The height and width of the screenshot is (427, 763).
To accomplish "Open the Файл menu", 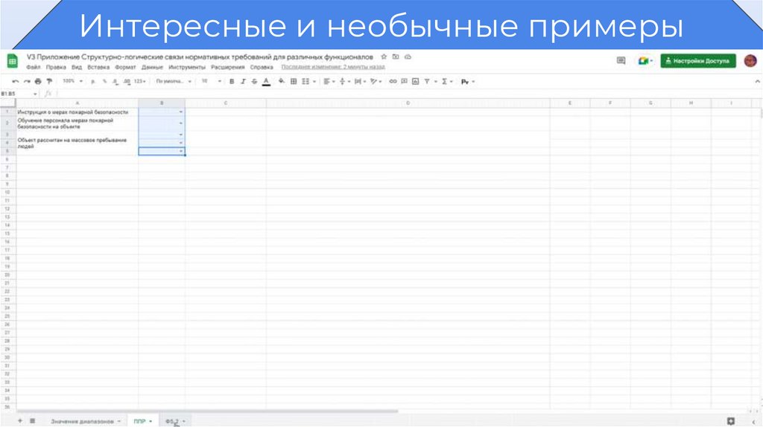I will point(33,68).
